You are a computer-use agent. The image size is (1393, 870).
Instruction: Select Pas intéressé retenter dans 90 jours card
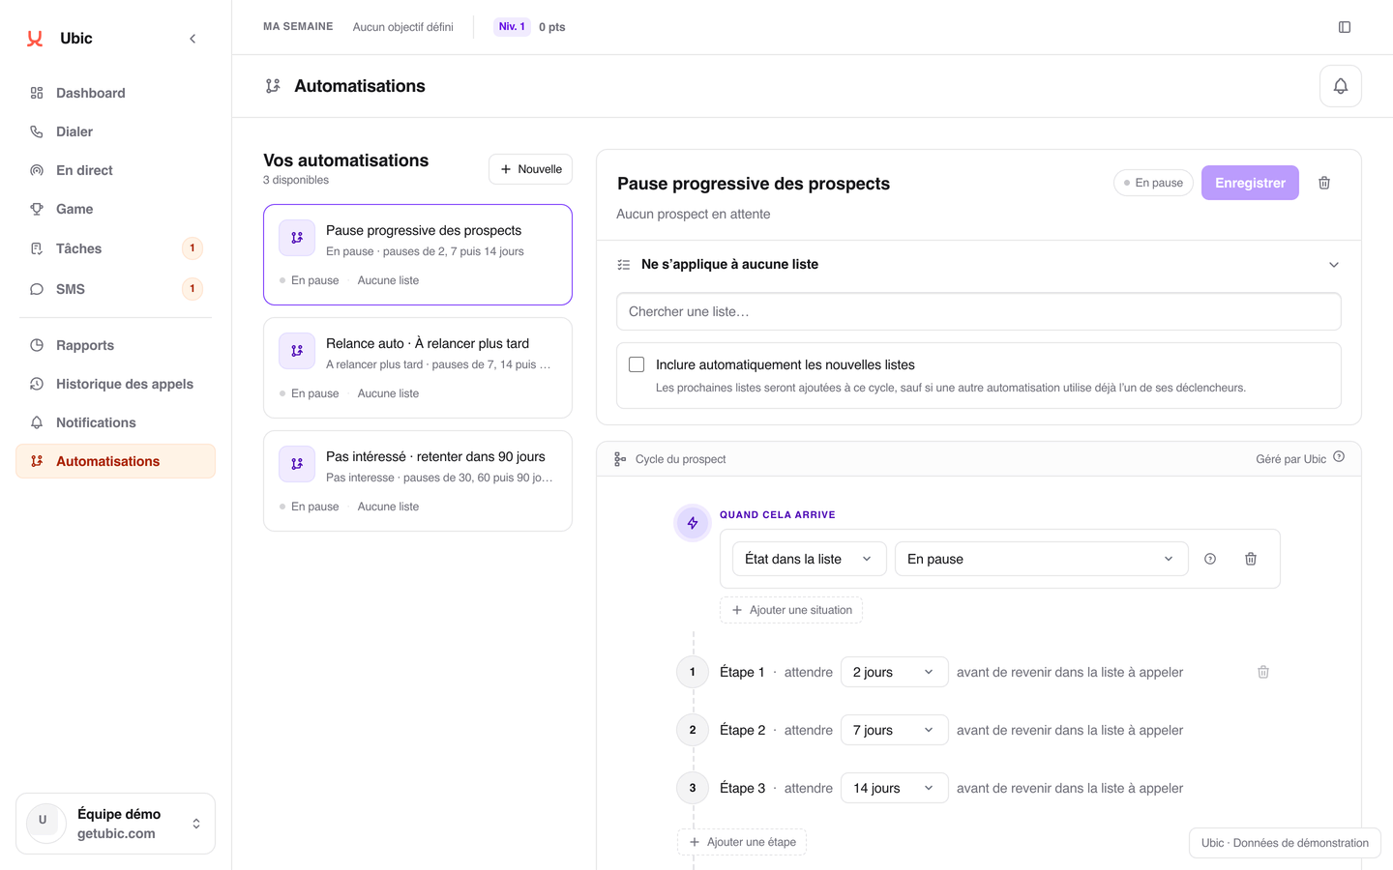pos(418,481)
